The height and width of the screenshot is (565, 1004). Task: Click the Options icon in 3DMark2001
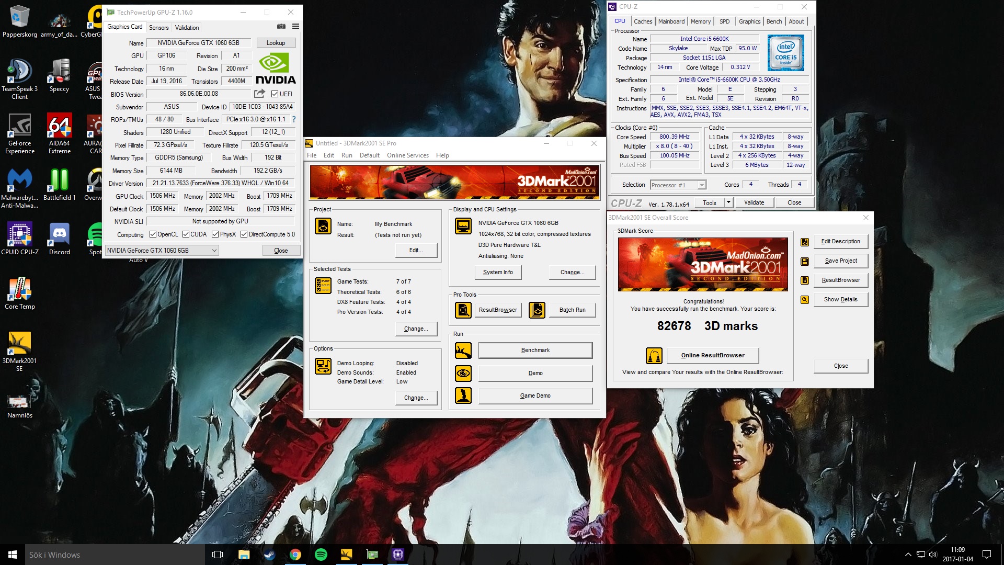(x=323, y=366)
